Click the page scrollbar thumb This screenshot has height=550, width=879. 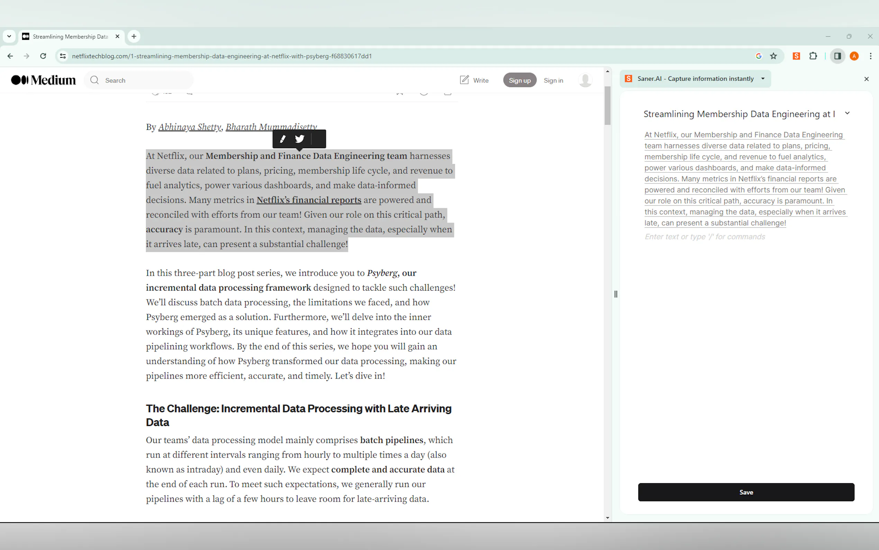[x=608, y=106]
